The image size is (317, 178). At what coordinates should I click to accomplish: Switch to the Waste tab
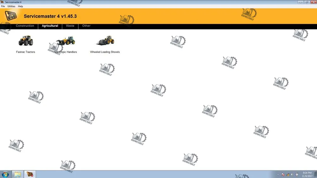pos(70,26)
